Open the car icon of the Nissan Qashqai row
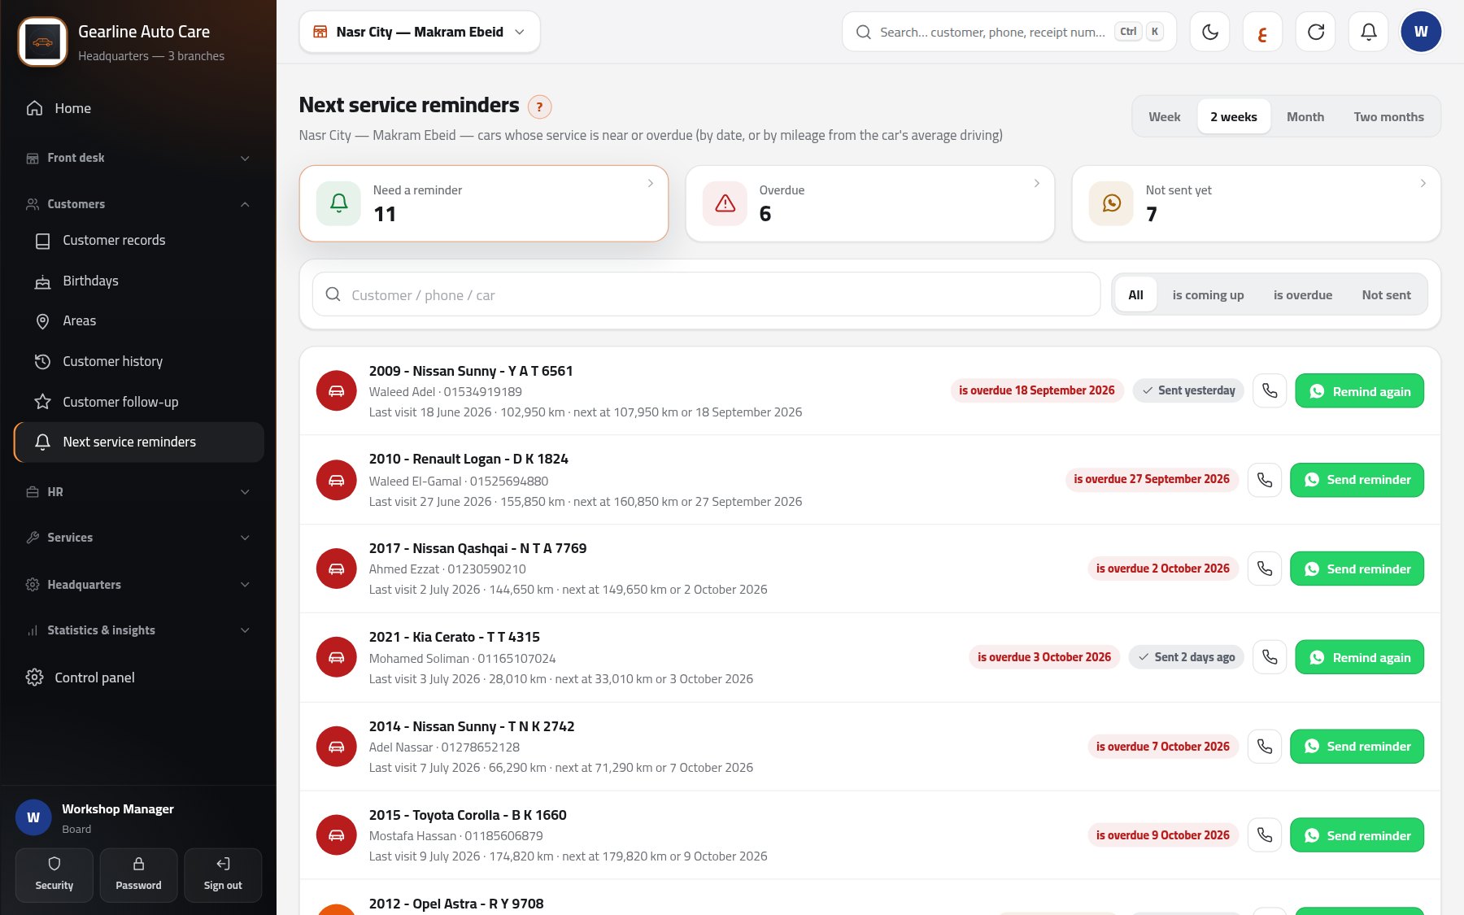 coord(336,569)
